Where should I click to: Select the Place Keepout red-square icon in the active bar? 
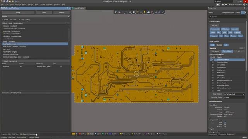point(152,12)
